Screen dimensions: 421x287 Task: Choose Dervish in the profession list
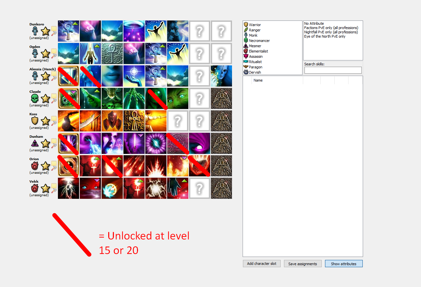255,72
